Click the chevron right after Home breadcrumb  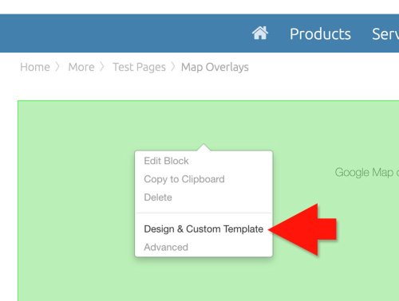coord(57,67)
